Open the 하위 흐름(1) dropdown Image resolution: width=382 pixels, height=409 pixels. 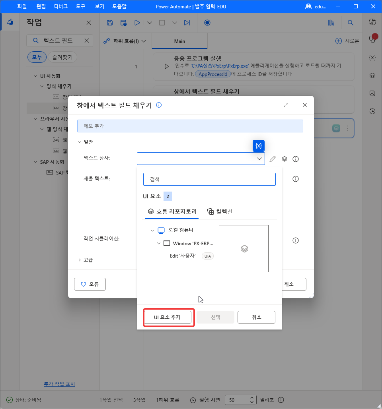(x=125, y=41)
